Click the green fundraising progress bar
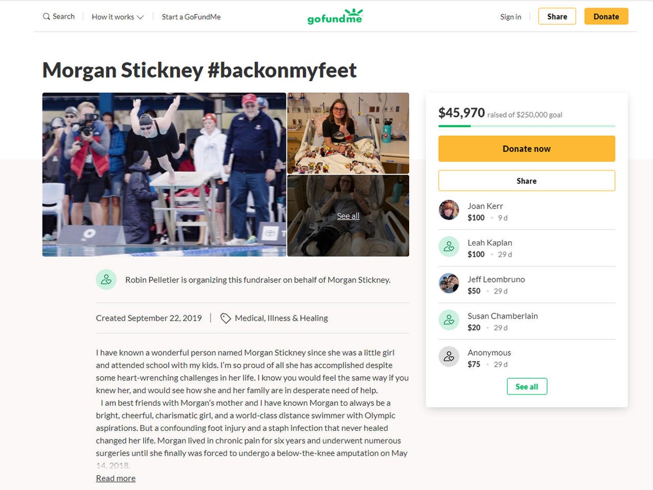This screenshot has height=490, width=653. coord(454,125)
